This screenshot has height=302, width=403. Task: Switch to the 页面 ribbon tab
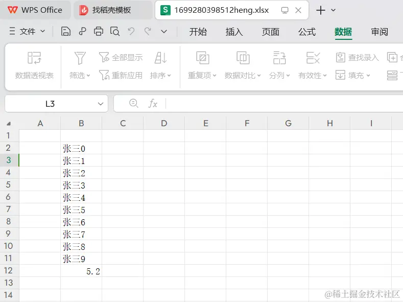tap(270, 32)
